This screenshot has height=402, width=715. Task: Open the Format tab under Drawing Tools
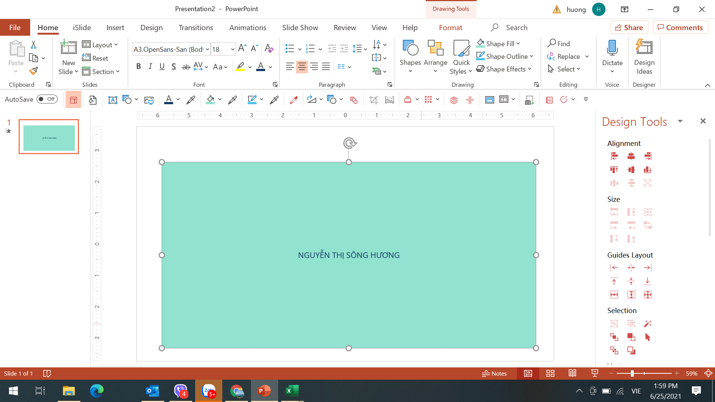pyautogui.click(x=451, y=28)
